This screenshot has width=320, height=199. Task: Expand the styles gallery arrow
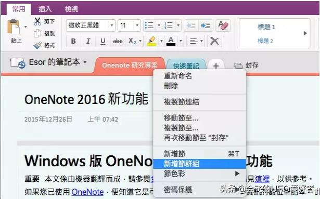pyautogui.click(x=305, y=33)
